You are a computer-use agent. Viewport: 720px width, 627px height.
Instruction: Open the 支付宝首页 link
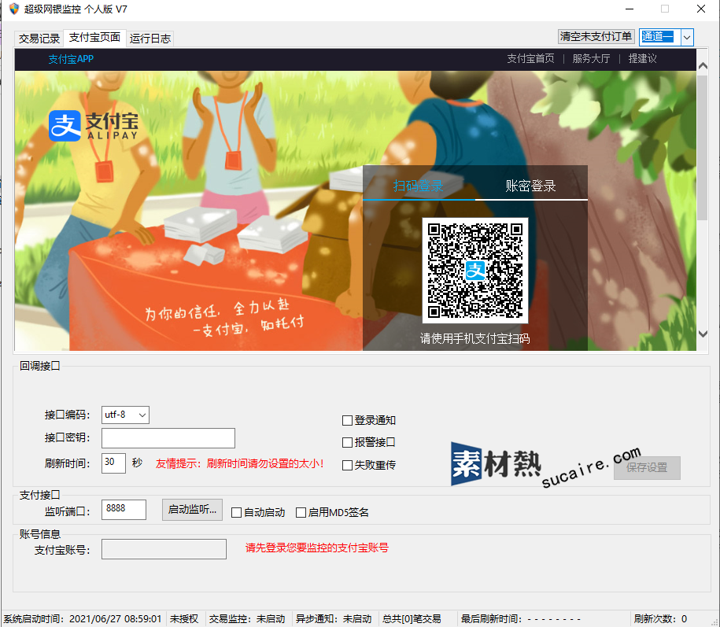coord(530,58)
